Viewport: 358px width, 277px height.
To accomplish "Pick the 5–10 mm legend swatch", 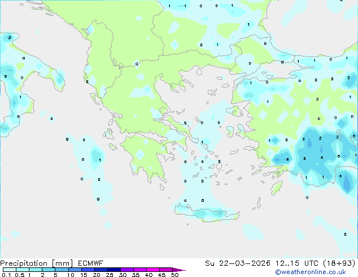I will (62, 270).
